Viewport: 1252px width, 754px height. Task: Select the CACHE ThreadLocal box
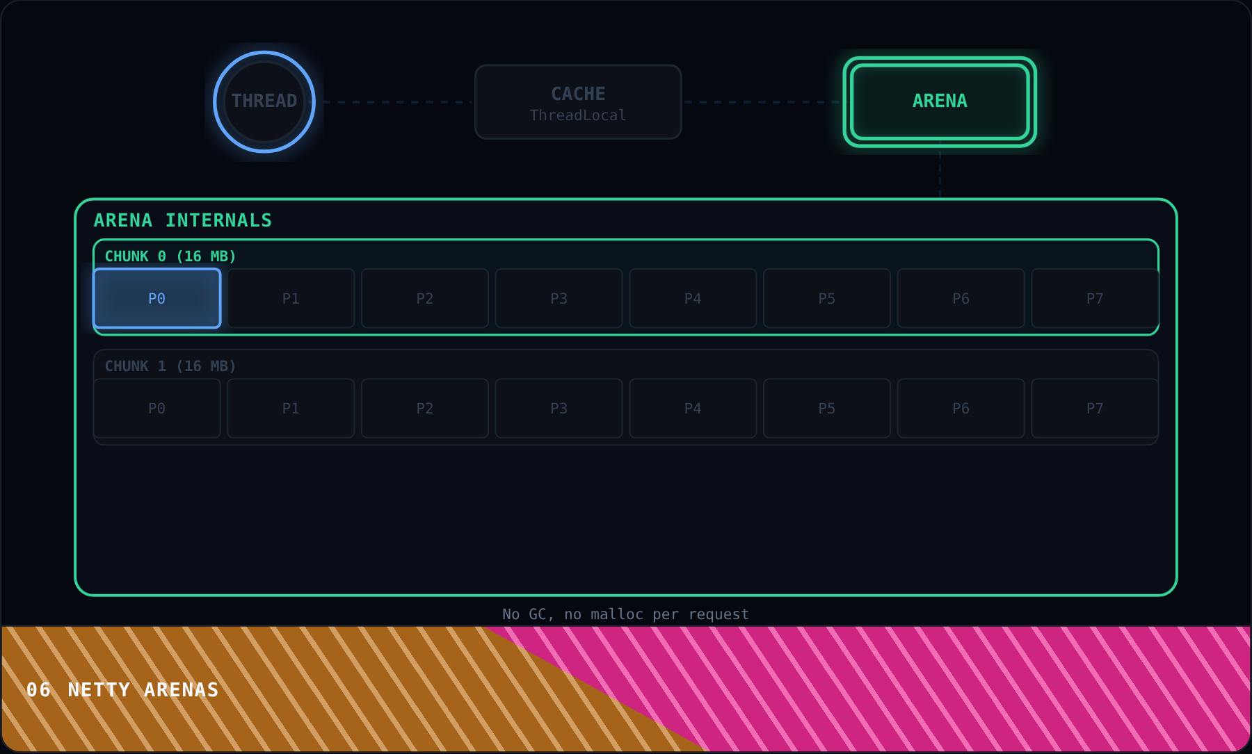coord(578,102)
